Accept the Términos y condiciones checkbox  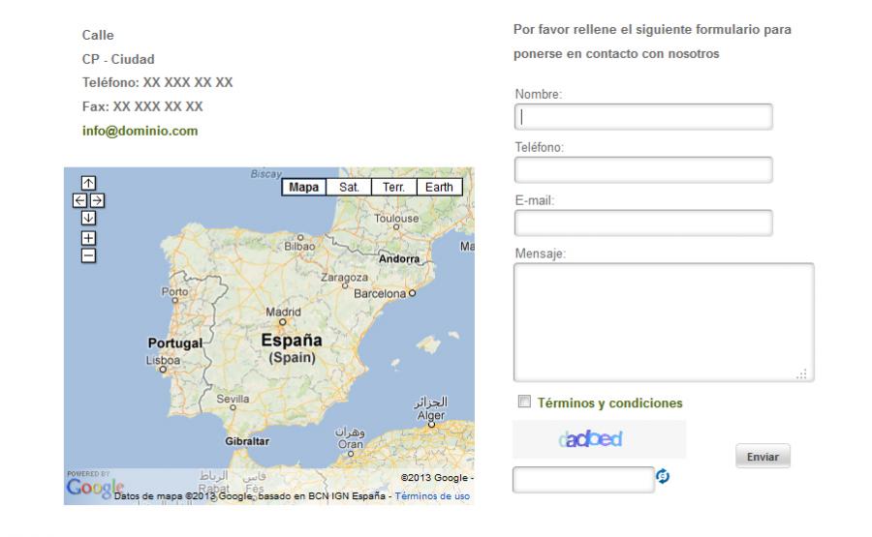pyautogui.click(x=524, y=401)
